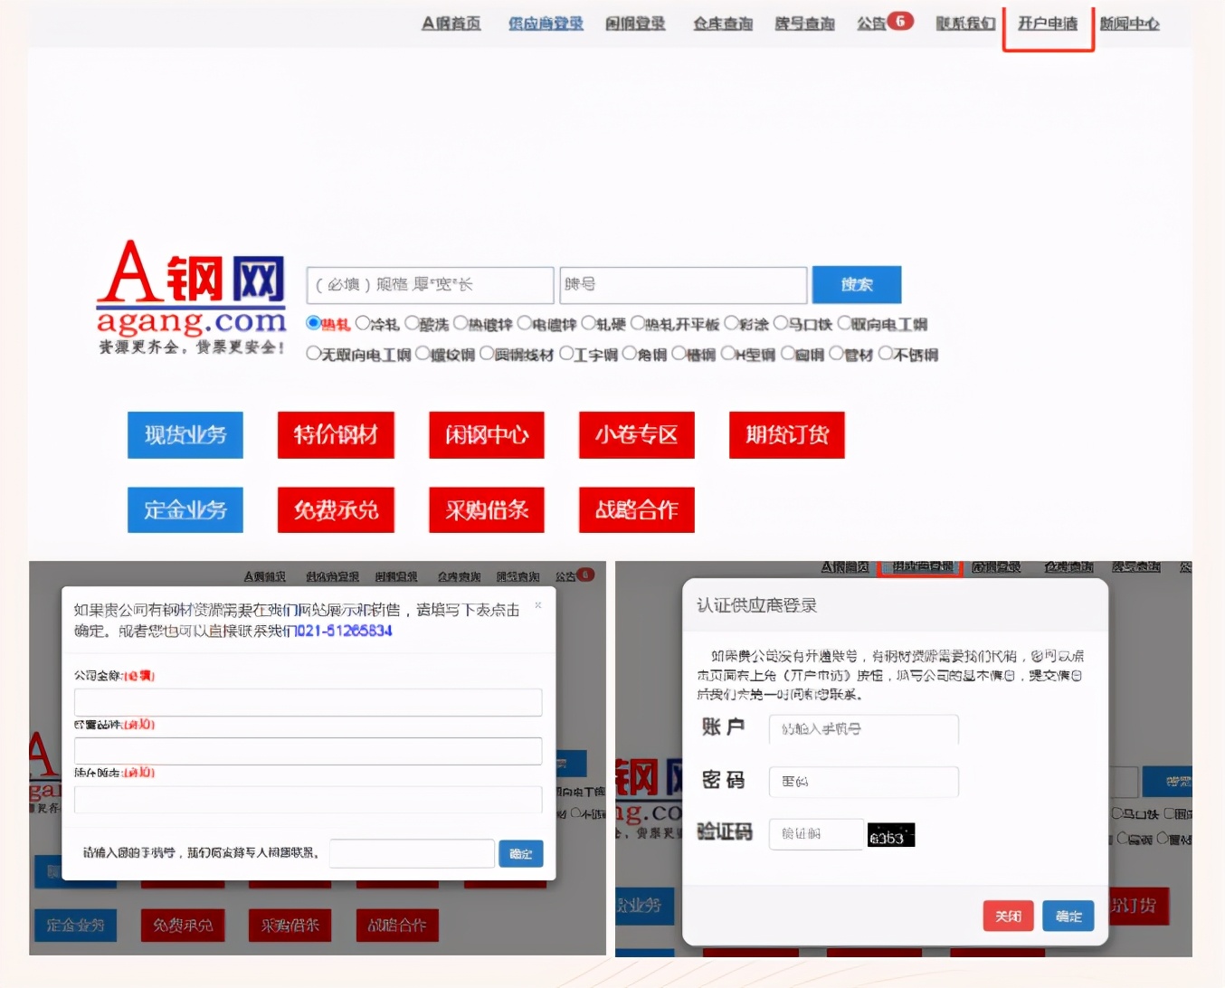
Task: Close the 认证供应商登录 dialog via 关闭
Action: click(1007, 916)
